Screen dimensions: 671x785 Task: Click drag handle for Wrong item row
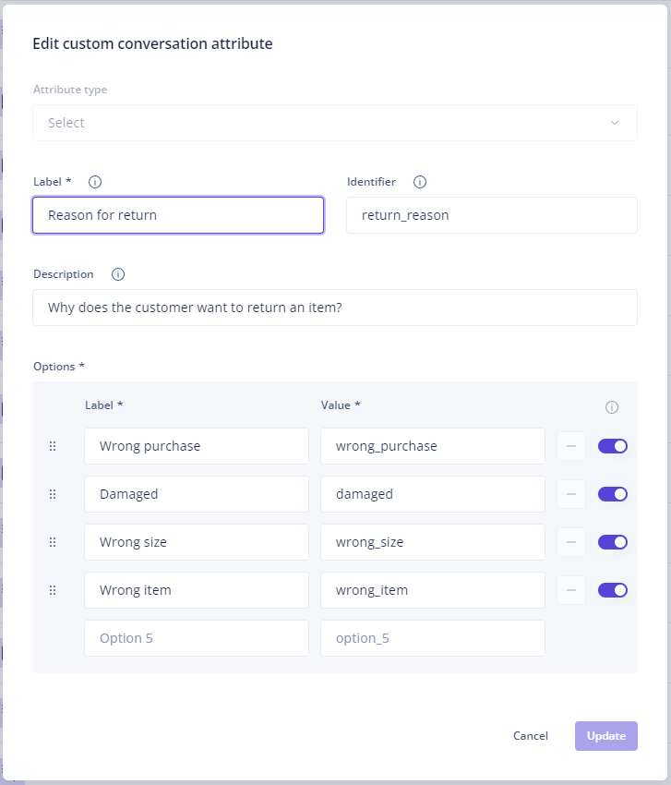point(53,590)
